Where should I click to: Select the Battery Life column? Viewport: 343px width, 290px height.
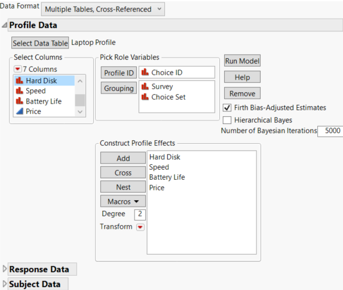44,101
